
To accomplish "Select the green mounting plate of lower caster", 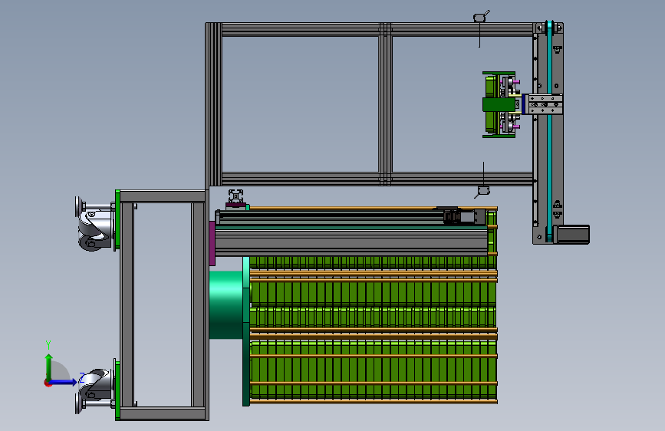I will click(117, 390).
